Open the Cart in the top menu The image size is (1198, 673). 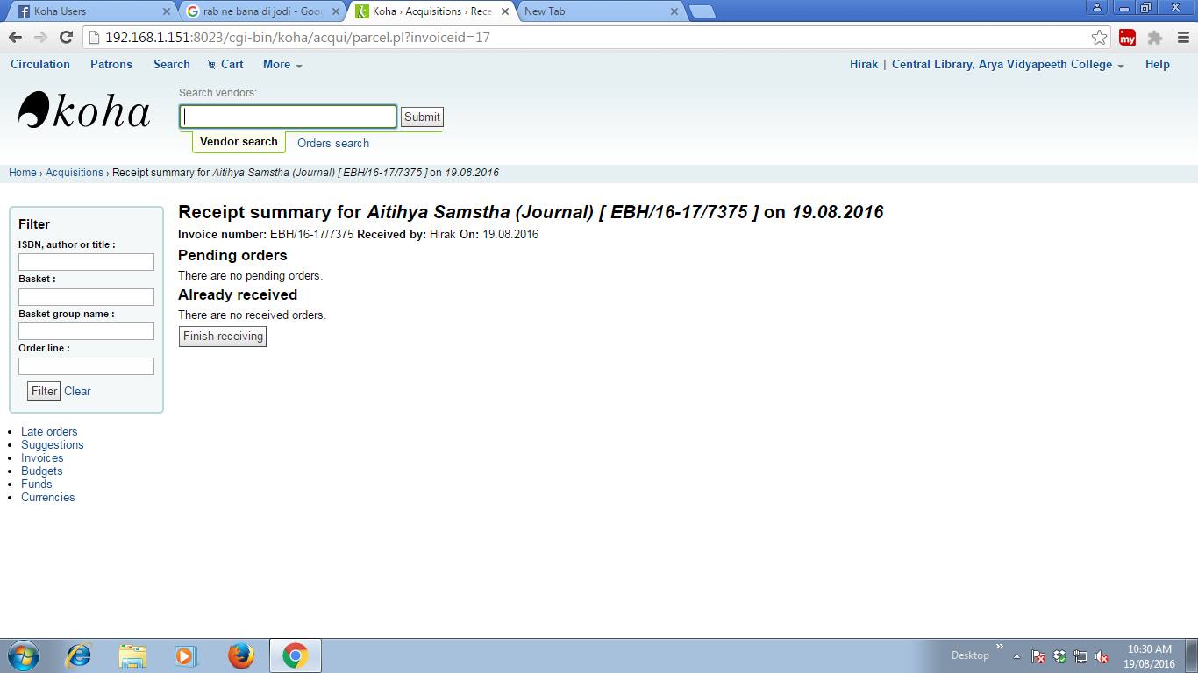coord(225,64)
